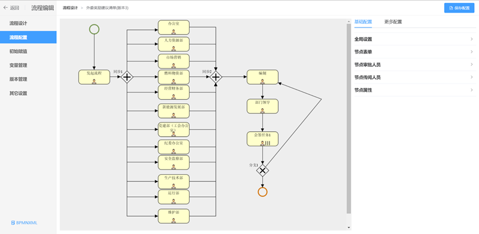Image resolution: width=479 pixels, height=234 pixels.
Task: Expand the 节点表单 section
Action: click(415, 52)
